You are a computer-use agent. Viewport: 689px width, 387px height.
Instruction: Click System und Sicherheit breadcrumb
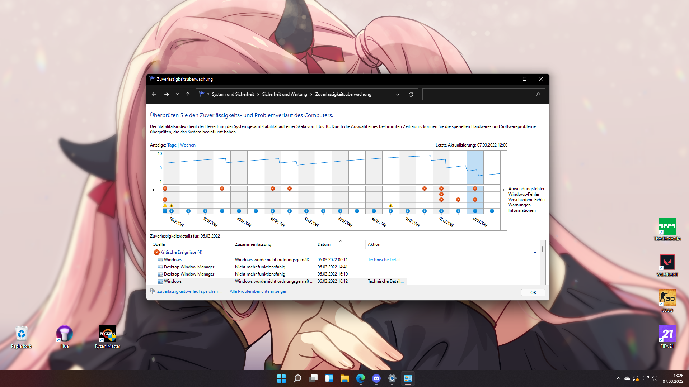click(x=233, y=94)
